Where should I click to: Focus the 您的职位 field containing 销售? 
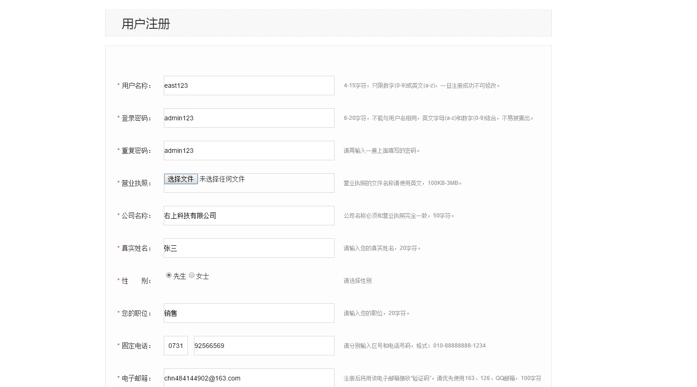pyautogui.click(x=248, y=313)
